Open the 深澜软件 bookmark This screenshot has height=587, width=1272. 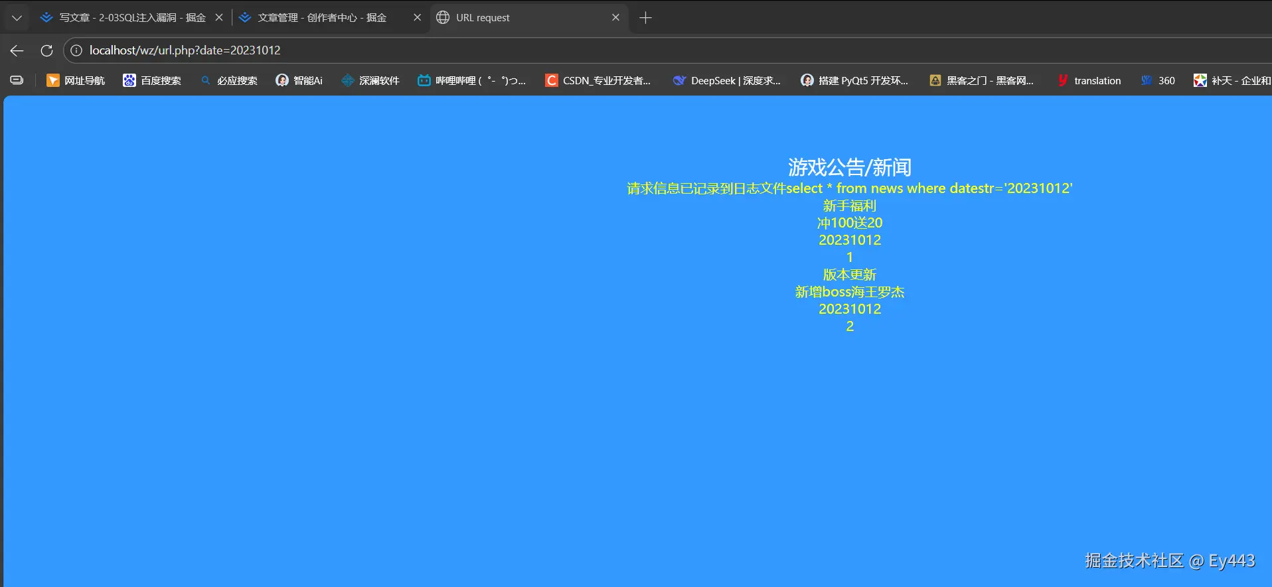(370, 80)
